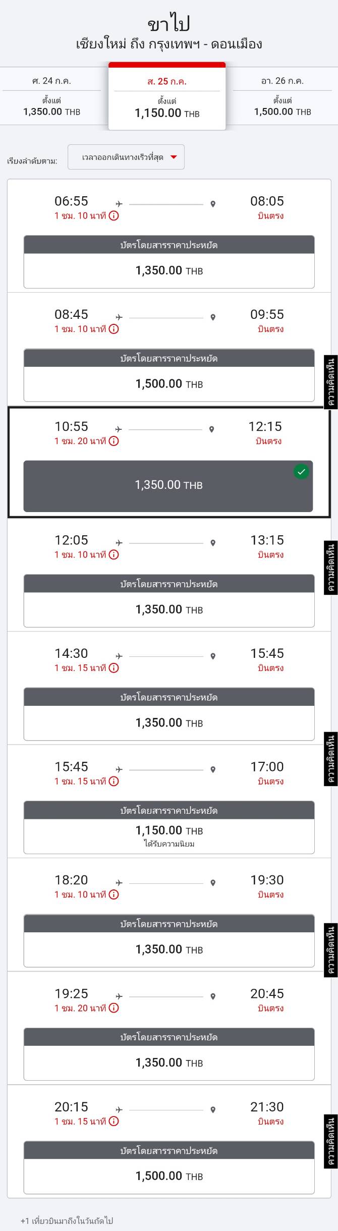This screenshot has width=338, height=1231.
Task: Click the red dropdown arrow in sort box
Action: pyautogui.click(x=174, y=157)
